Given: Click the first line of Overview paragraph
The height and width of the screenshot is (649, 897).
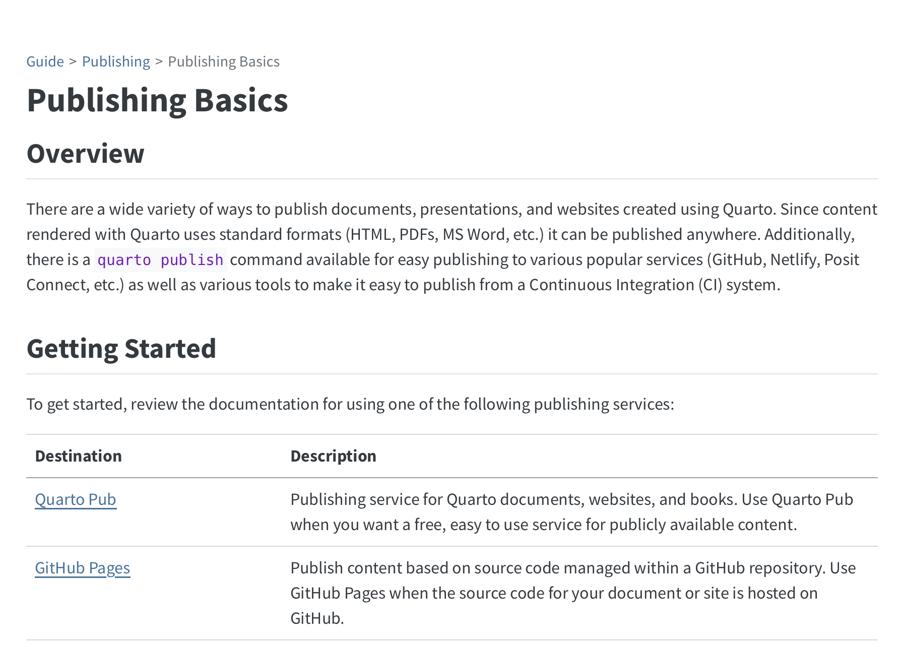Looking at the screenshot, I should pyautogui.click(x=452, y=209).
